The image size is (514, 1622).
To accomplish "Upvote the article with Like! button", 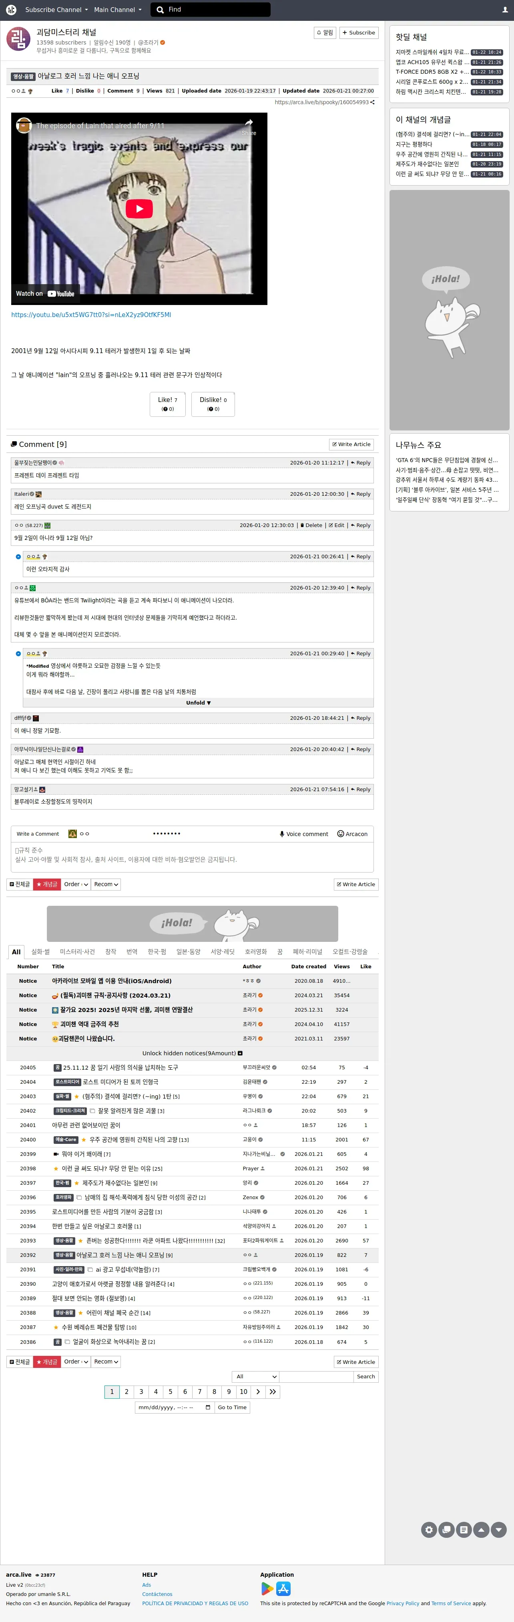I will pos(167,404).
